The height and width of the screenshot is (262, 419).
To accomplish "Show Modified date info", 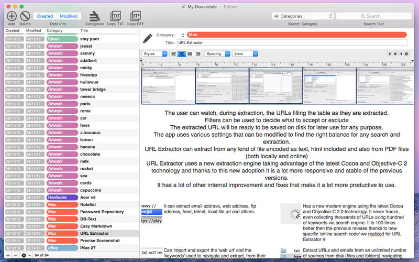I will point(69,16).
